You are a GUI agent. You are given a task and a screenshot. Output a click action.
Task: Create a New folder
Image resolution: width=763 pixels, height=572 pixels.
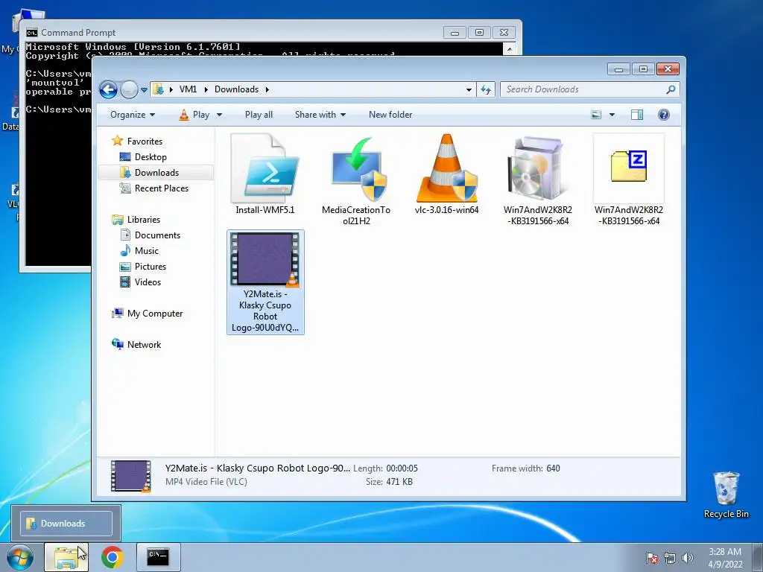[x=390, y=115]
